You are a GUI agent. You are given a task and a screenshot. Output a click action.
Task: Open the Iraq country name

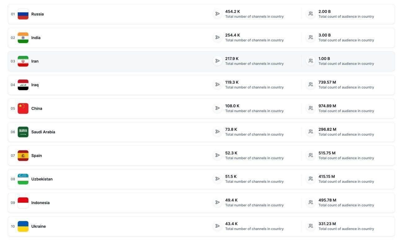[x=35, y=85]
